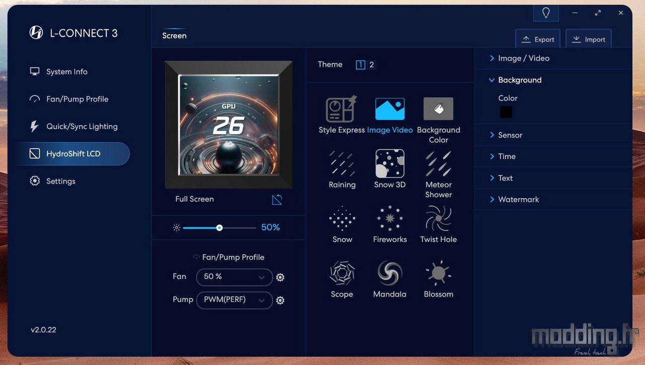Select the Screen tab
This screenshot has height=365, width=645.
click(x=174, y=36)
